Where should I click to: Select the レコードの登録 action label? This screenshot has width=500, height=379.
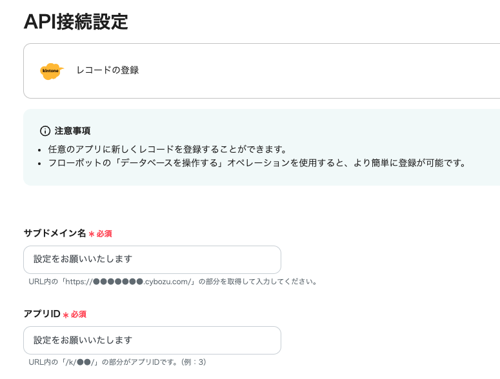[107, 70]
